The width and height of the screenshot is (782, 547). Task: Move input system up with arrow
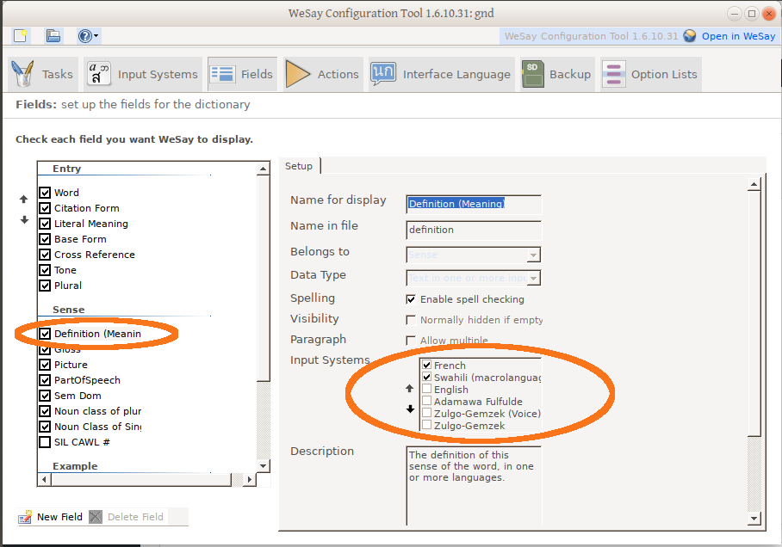coord(410,388)
